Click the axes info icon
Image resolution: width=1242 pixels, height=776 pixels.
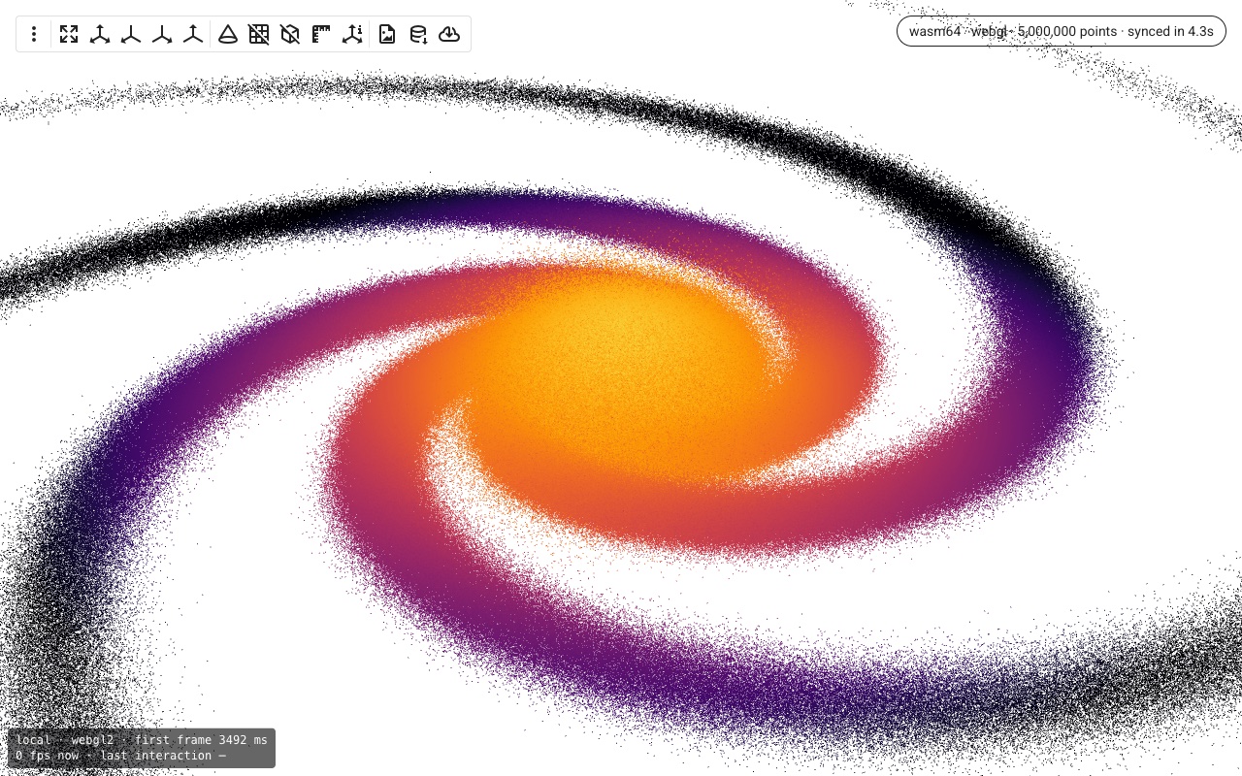click(x=352, y=34)
